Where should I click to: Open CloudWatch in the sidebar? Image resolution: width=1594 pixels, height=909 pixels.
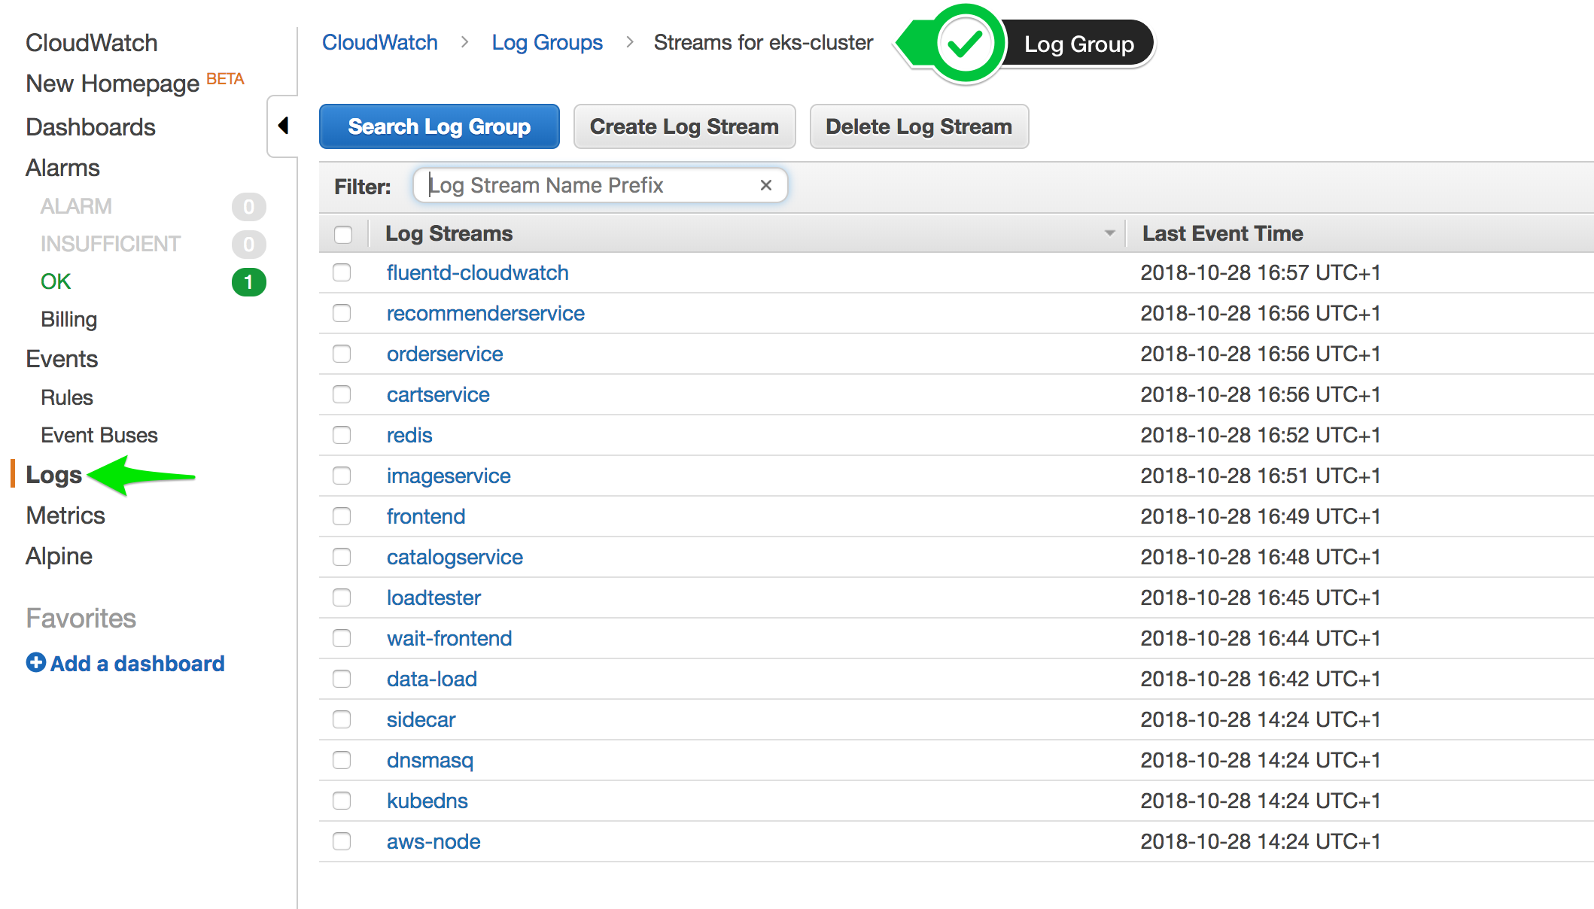point(92,43)
